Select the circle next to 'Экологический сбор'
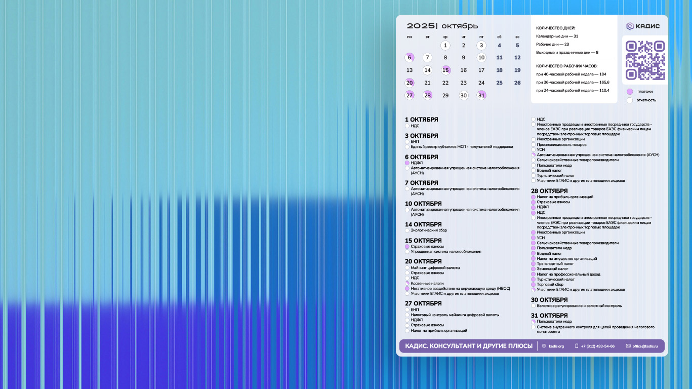This screenshot has width=692, height=389. click(407, 230)
